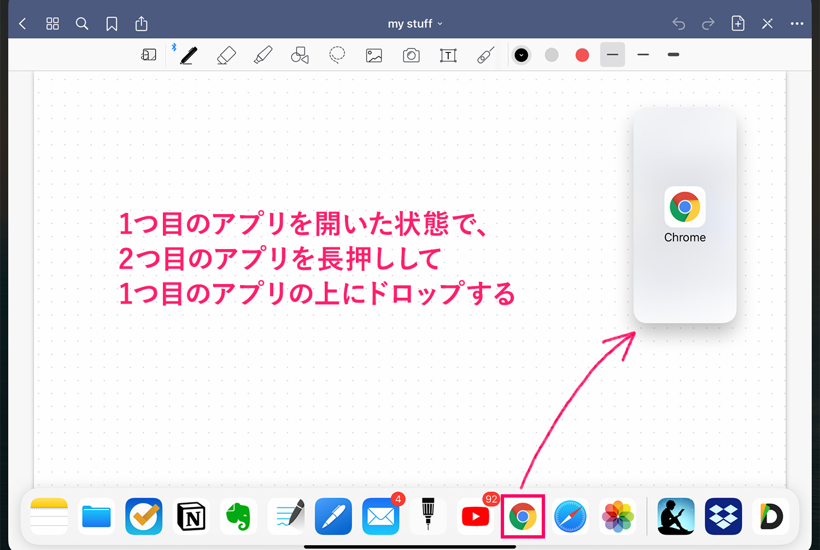Open Kindle from recent apps

click(676, 516)
